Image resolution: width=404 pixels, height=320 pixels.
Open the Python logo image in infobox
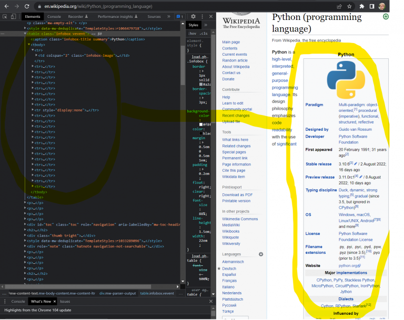(346, 80)
